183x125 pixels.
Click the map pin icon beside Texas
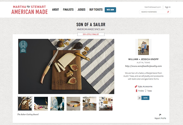coord(145,91)
